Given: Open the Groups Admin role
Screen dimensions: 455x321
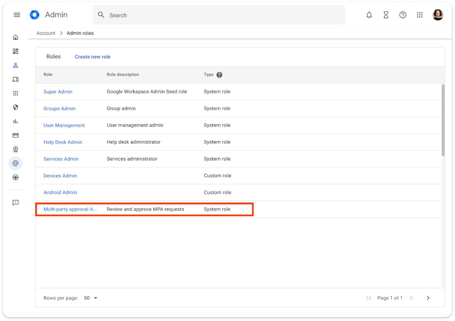Looking at the screenshot, I should pyautogui.click(x=59, y=108).
